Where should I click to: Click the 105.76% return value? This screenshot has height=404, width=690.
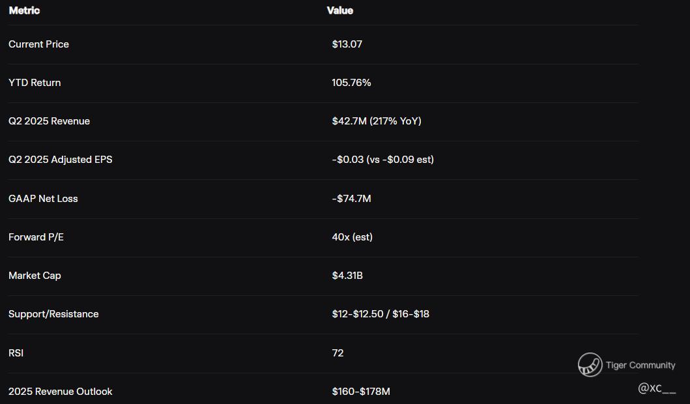pos(351,83)
